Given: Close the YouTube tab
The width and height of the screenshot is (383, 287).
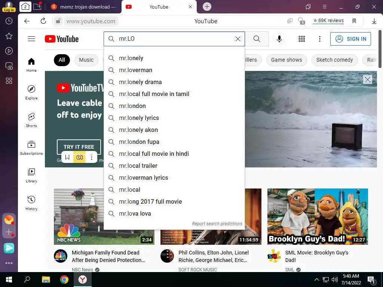Looking at the screenshot, I should click(x=190, y=7).
